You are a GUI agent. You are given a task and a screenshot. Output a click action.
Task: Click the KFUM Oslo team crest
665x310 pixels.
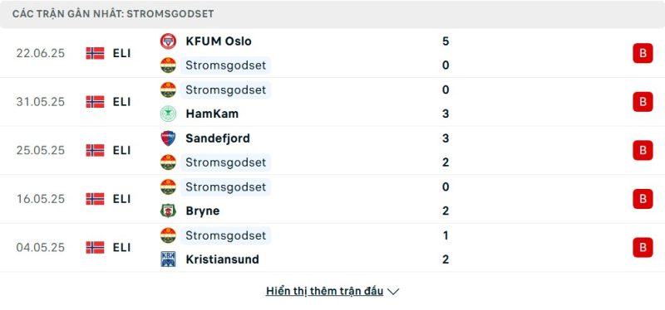[168, 41]
